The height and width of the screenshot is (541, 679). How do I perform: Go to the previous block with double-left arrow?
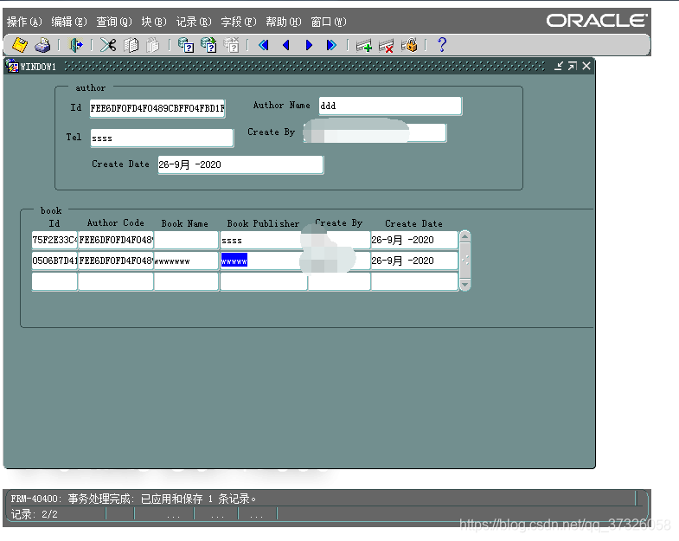click(x=263, y=45)
